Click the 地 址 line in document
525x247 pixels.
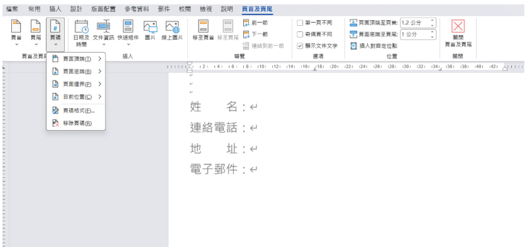224,148
